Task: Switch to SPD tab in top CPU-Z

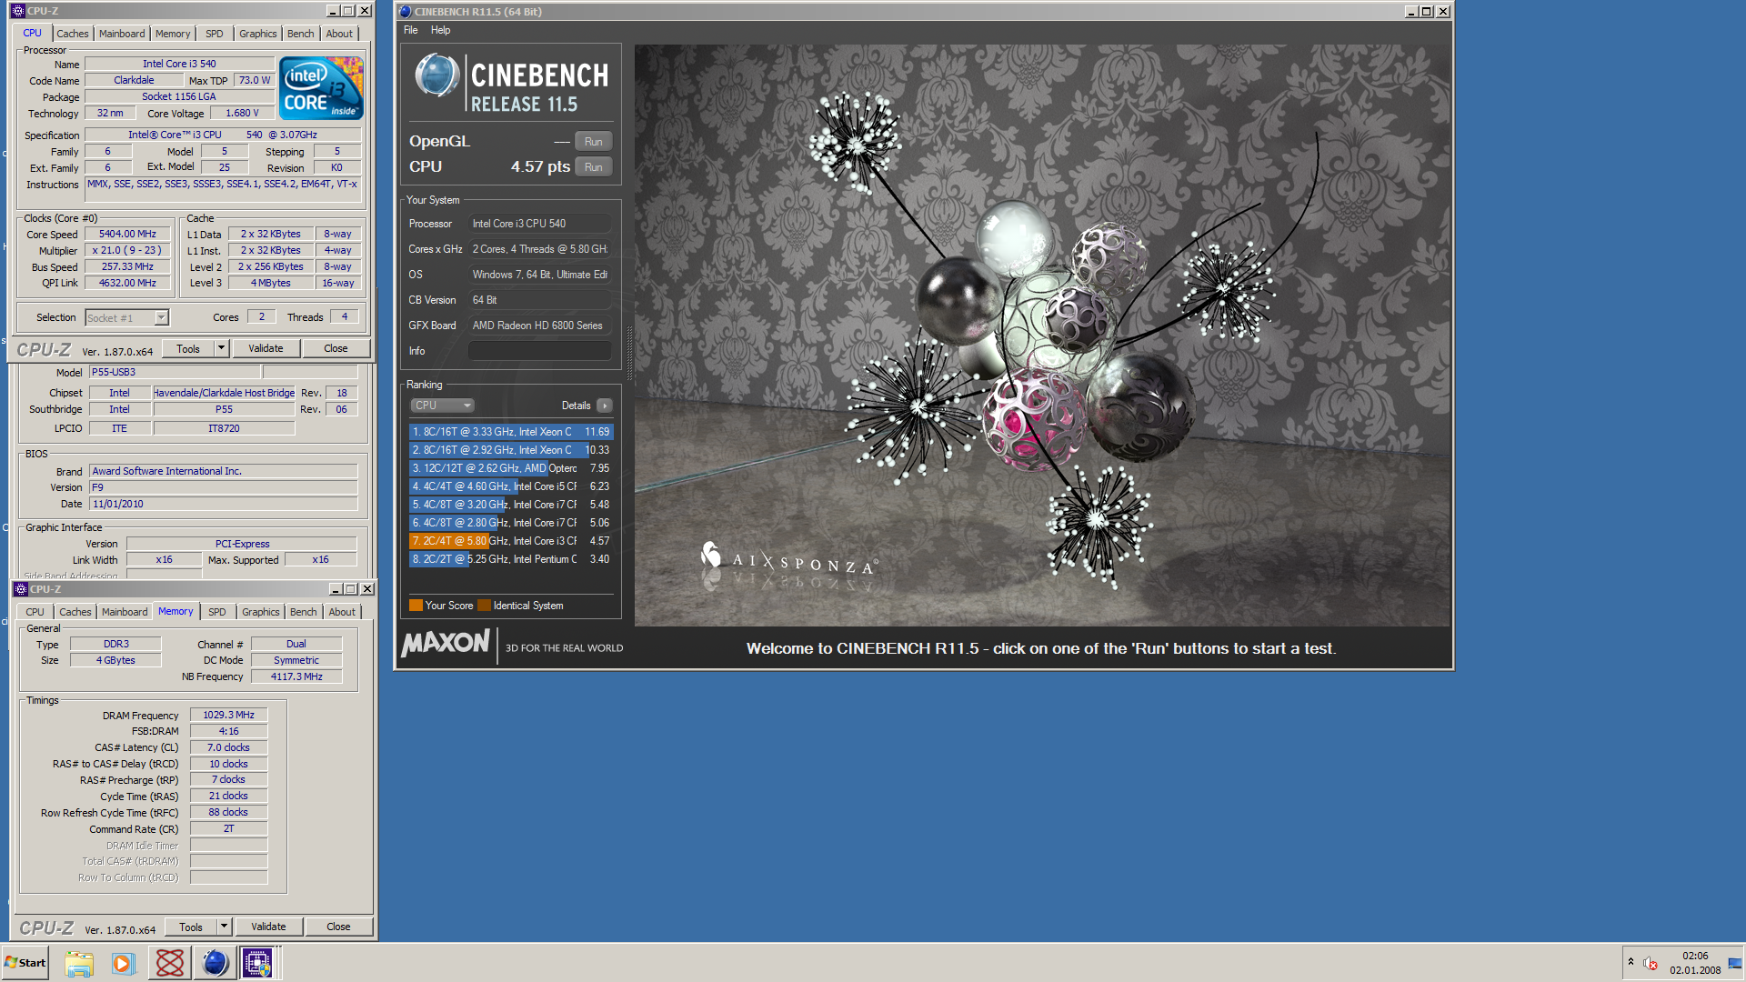Action: (x=215, y=34)
